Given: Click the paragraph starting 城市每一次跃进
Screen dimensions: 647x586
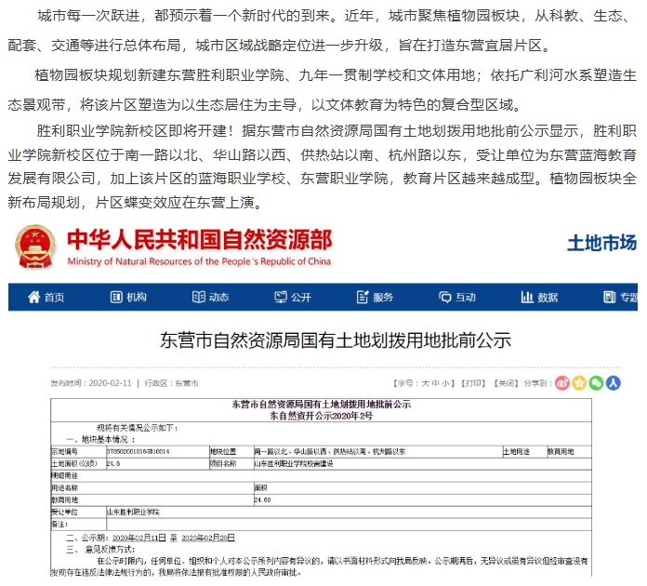Looking at the screenshot, I should click(319, 31).
